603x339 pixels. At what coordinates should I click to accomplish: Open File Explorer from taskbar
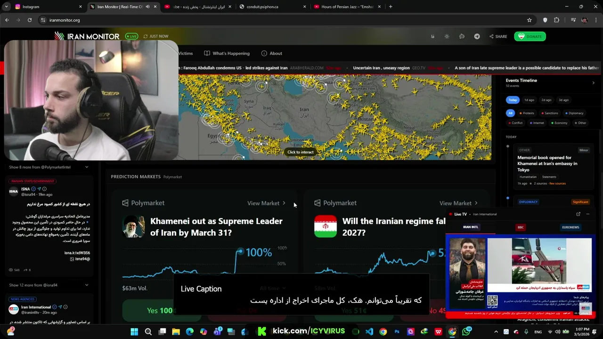coord(176,331)
